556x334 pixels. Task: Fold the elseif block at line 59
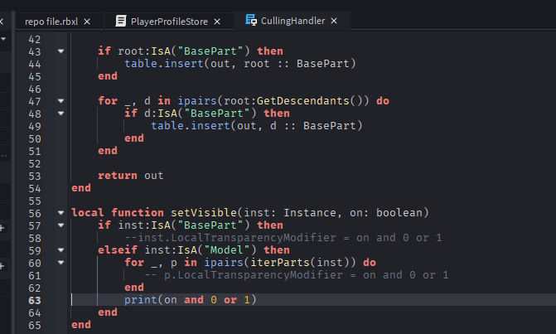tap(60, 250)
